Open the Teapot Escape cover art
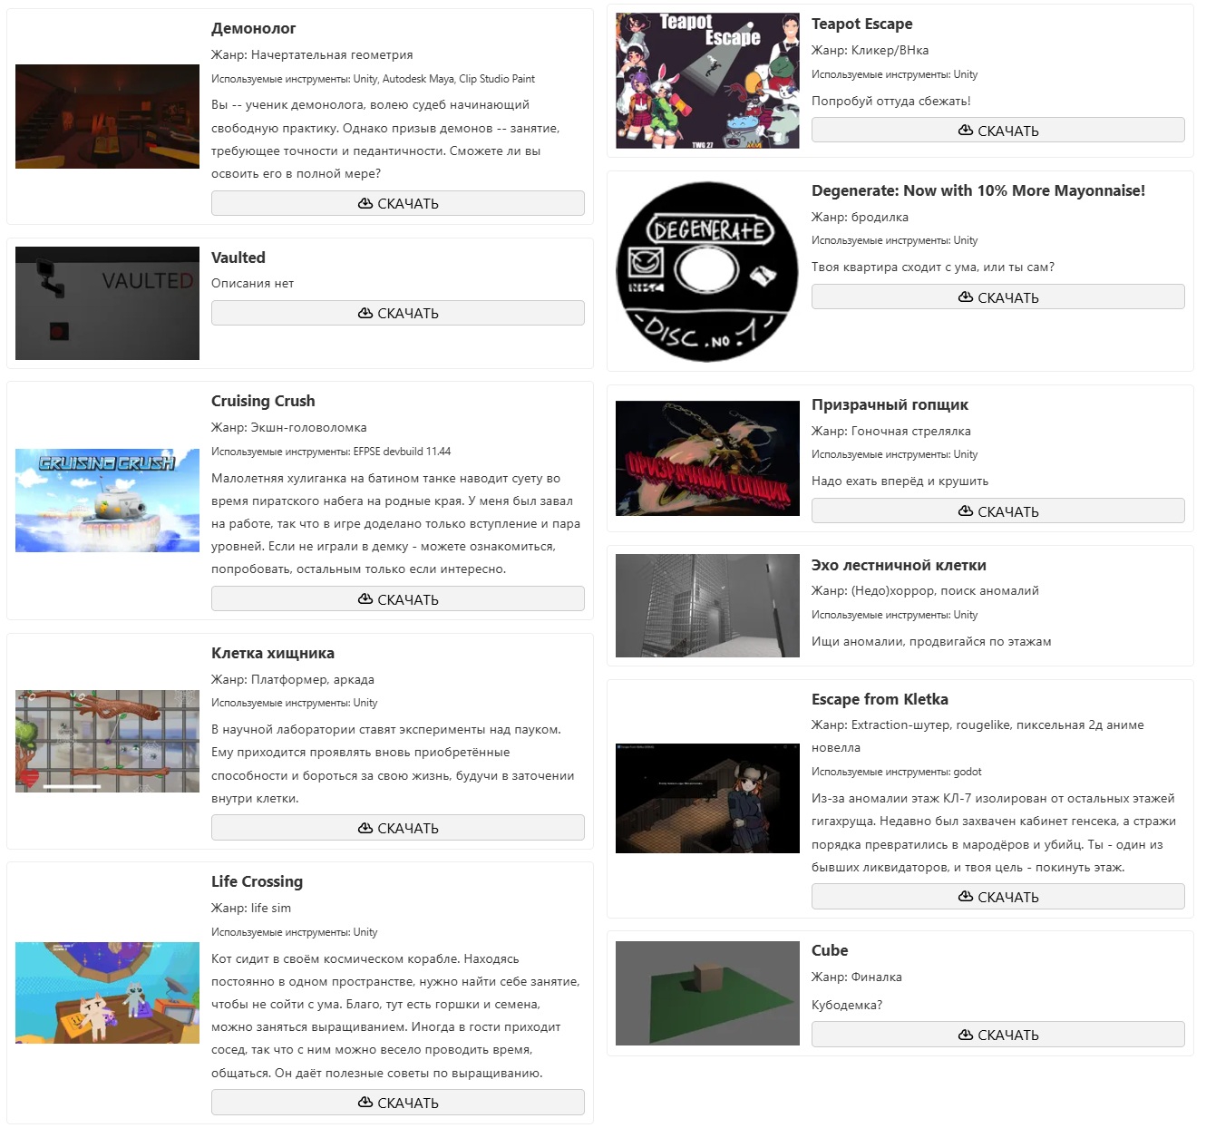The image size is (1206, 1128). (x=707, y=81)
